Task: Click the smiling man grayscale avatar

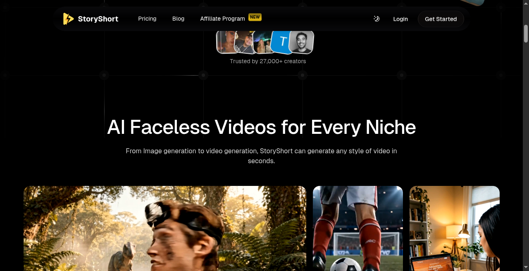Action: 301,42
